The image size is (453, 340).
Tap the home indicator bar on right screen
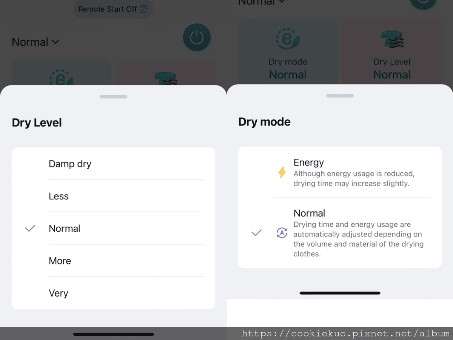(340, 293)
